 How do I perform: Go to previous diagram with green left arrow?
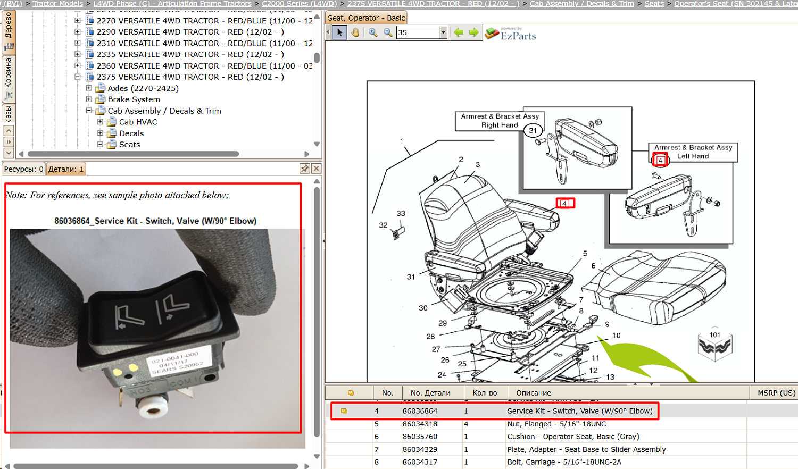point(459,32)
